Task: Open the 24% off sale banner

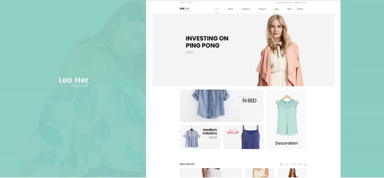Action: click(243, 137)
